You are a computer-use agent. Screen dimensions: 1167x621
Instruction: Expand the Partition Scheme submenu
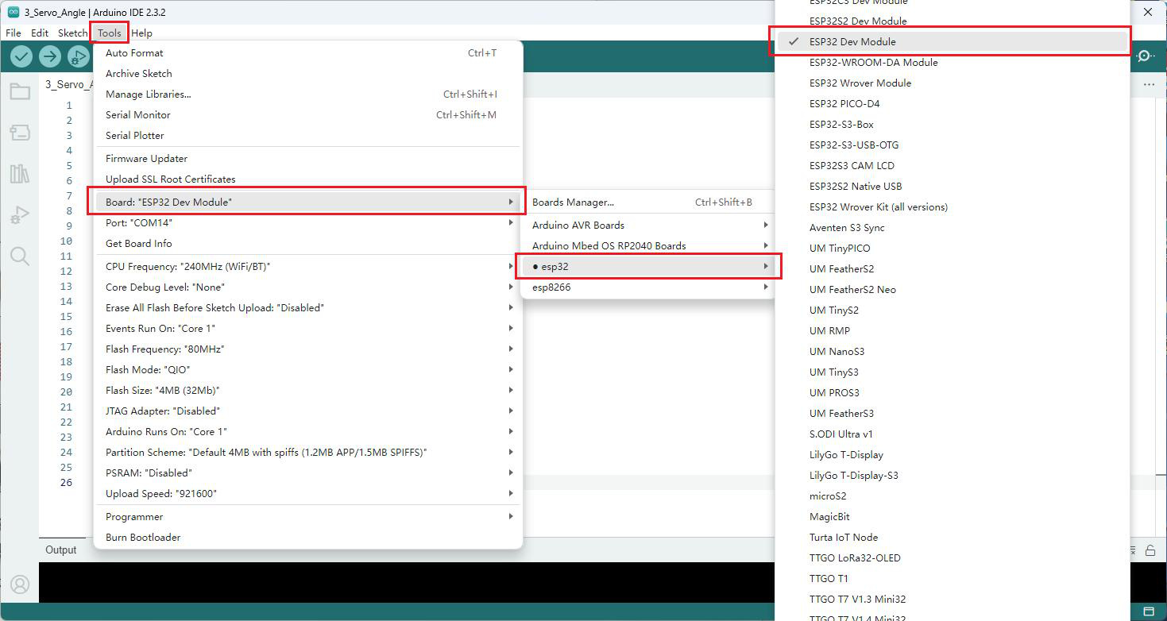(308, 453)
